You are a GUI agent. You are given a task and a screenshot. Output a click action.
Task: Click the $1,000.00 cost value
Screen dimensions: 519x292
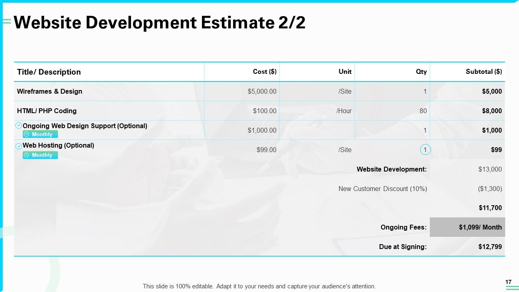(262, 130)
